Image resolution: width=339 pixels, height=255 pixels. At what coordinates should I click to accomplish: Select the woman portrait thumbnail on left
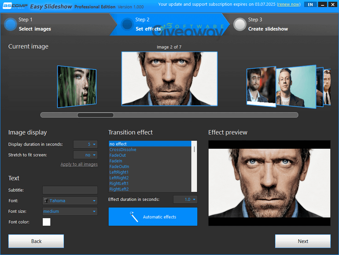(76, 86)
